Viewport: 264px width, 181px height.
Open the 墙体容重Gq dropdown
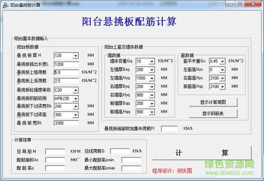pos(152,62)
